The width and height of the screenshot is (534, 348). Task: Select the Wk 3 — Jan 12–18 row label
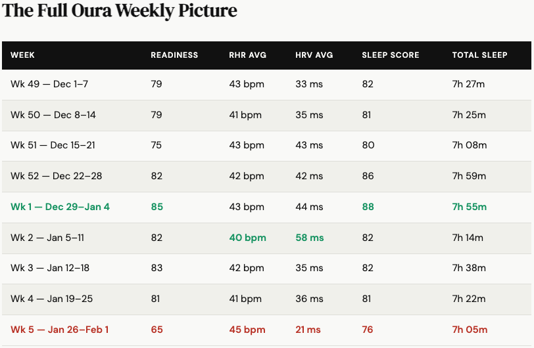click(50, 268)
